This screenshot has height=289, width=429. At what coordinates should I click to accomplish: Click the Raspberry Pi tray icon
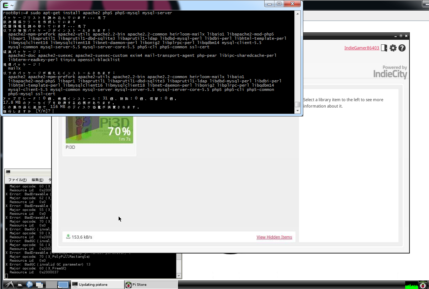click(x=423, y=285)
